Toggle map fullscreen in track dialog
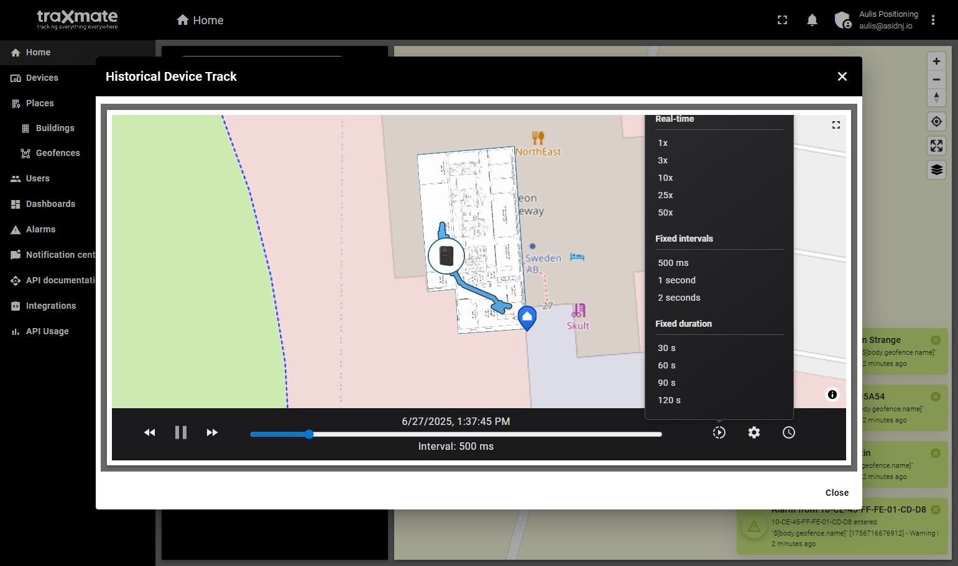The width and height of the screenshot is (958, 566). 836,125
